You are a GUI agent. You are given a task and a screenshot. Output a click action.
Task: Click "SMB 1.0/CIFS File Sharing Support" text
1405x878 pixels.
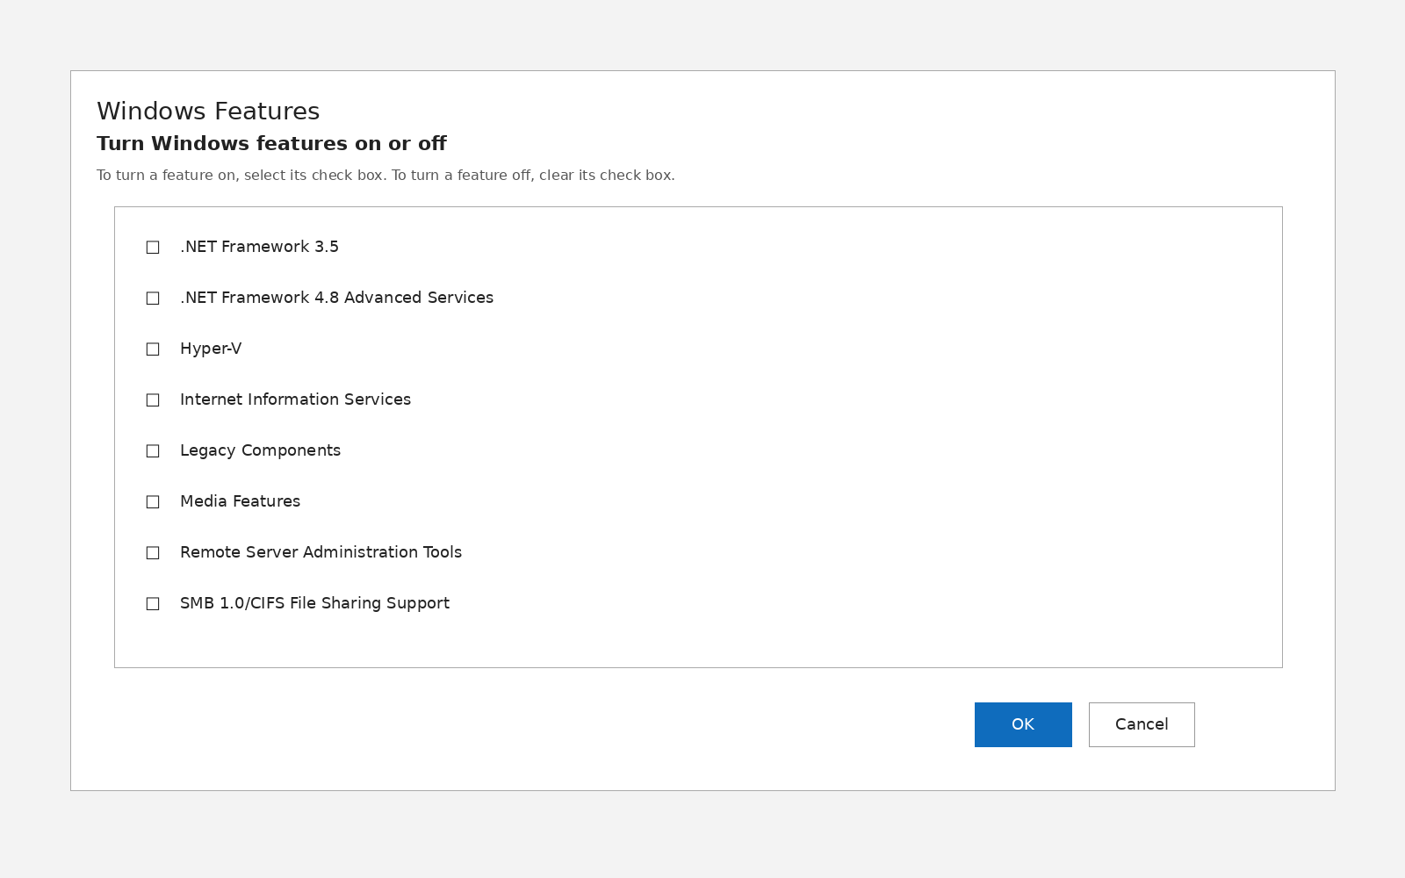pyautogui.click(x=314, y=603)
